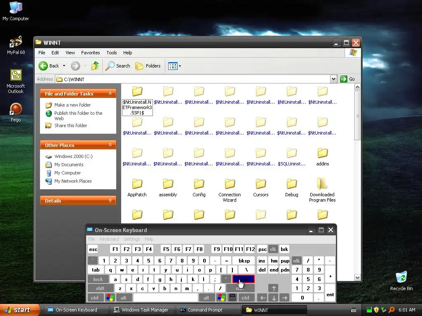
Task: Open My Computer desktop icon
Action: (16, 11)
